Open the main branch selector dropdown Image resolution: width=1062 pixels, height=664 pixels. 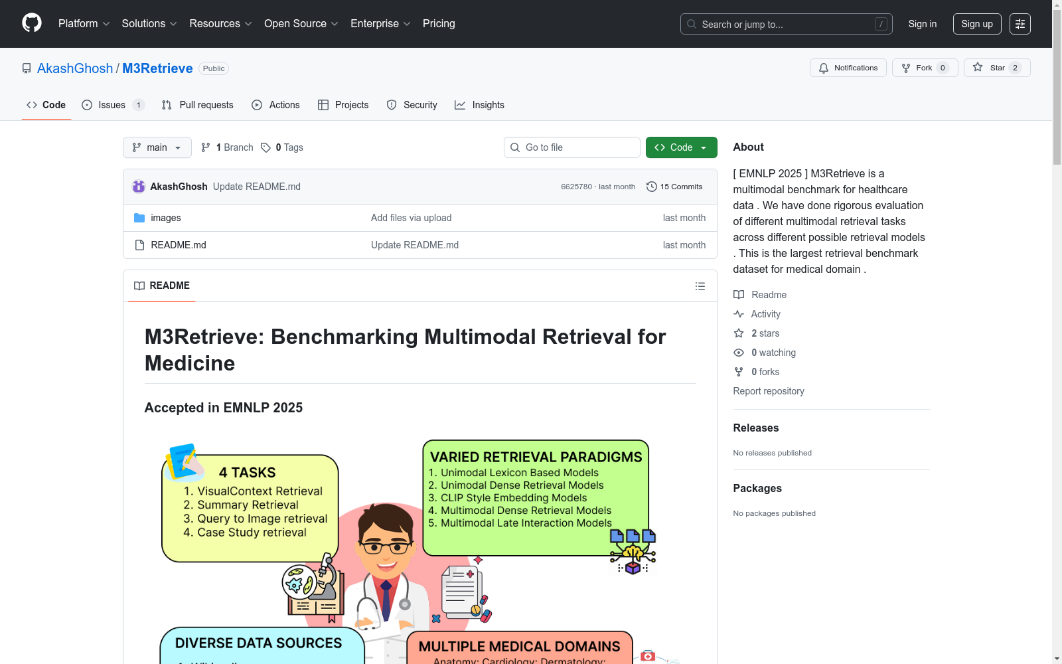(157, 147)
